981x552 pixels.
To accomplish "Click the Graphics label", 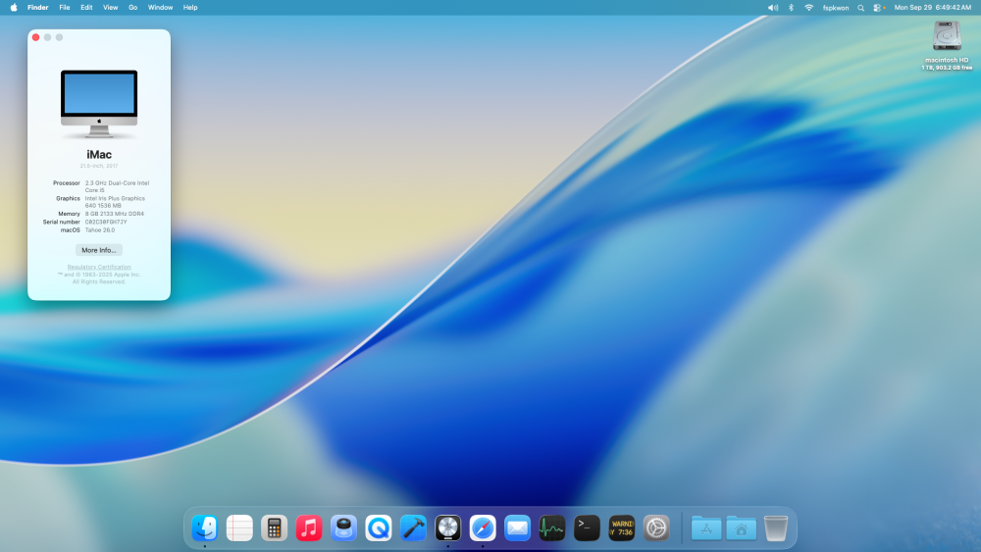I will point(68,198).
